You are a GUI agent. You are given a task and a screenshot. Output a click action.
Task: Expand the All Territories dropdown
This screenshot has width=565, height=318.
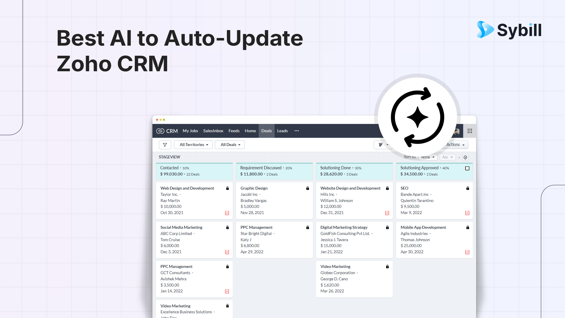pyautogui.click(x=193, y=145)
